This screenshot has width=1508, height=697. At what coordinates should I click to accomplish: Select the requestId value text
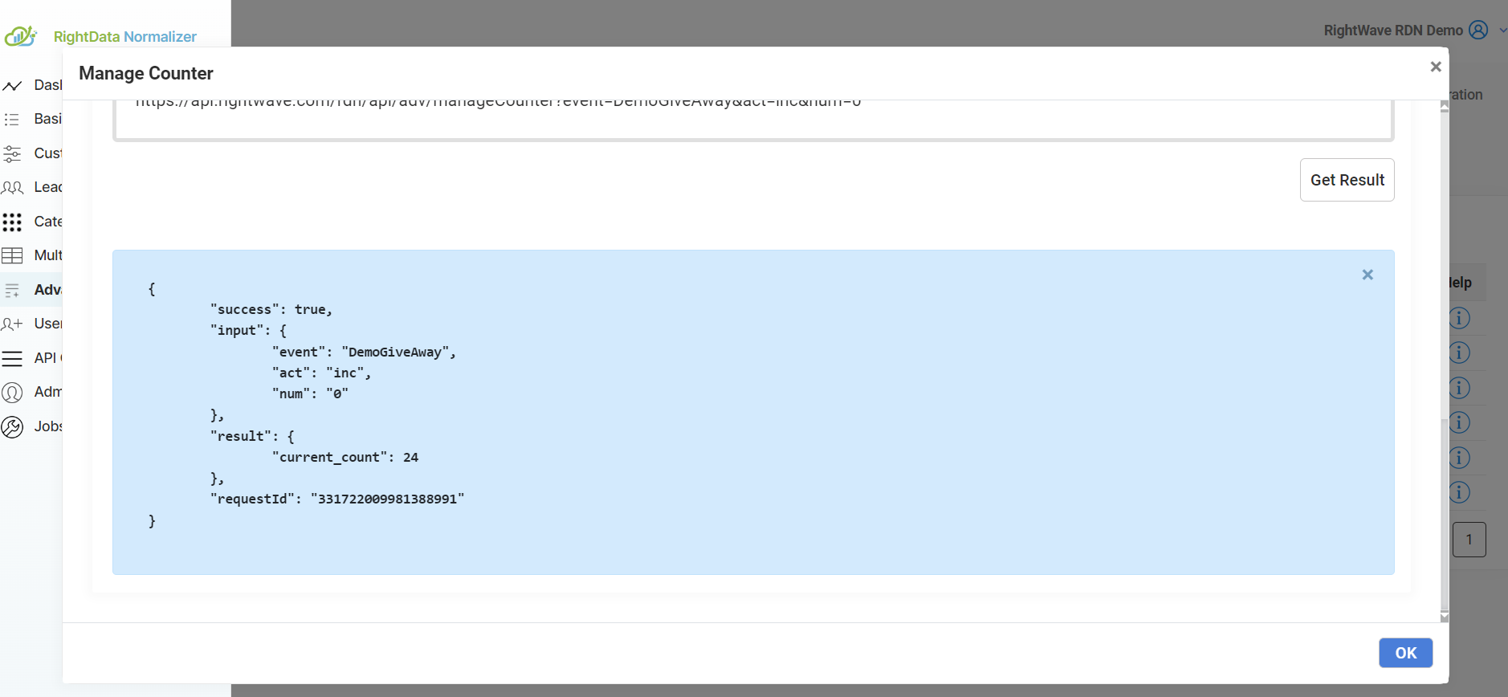(x=387, y=499)
